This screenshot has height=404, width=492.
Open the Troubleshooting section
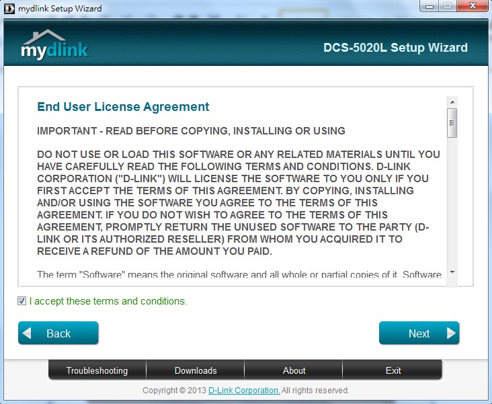(97, 370)
